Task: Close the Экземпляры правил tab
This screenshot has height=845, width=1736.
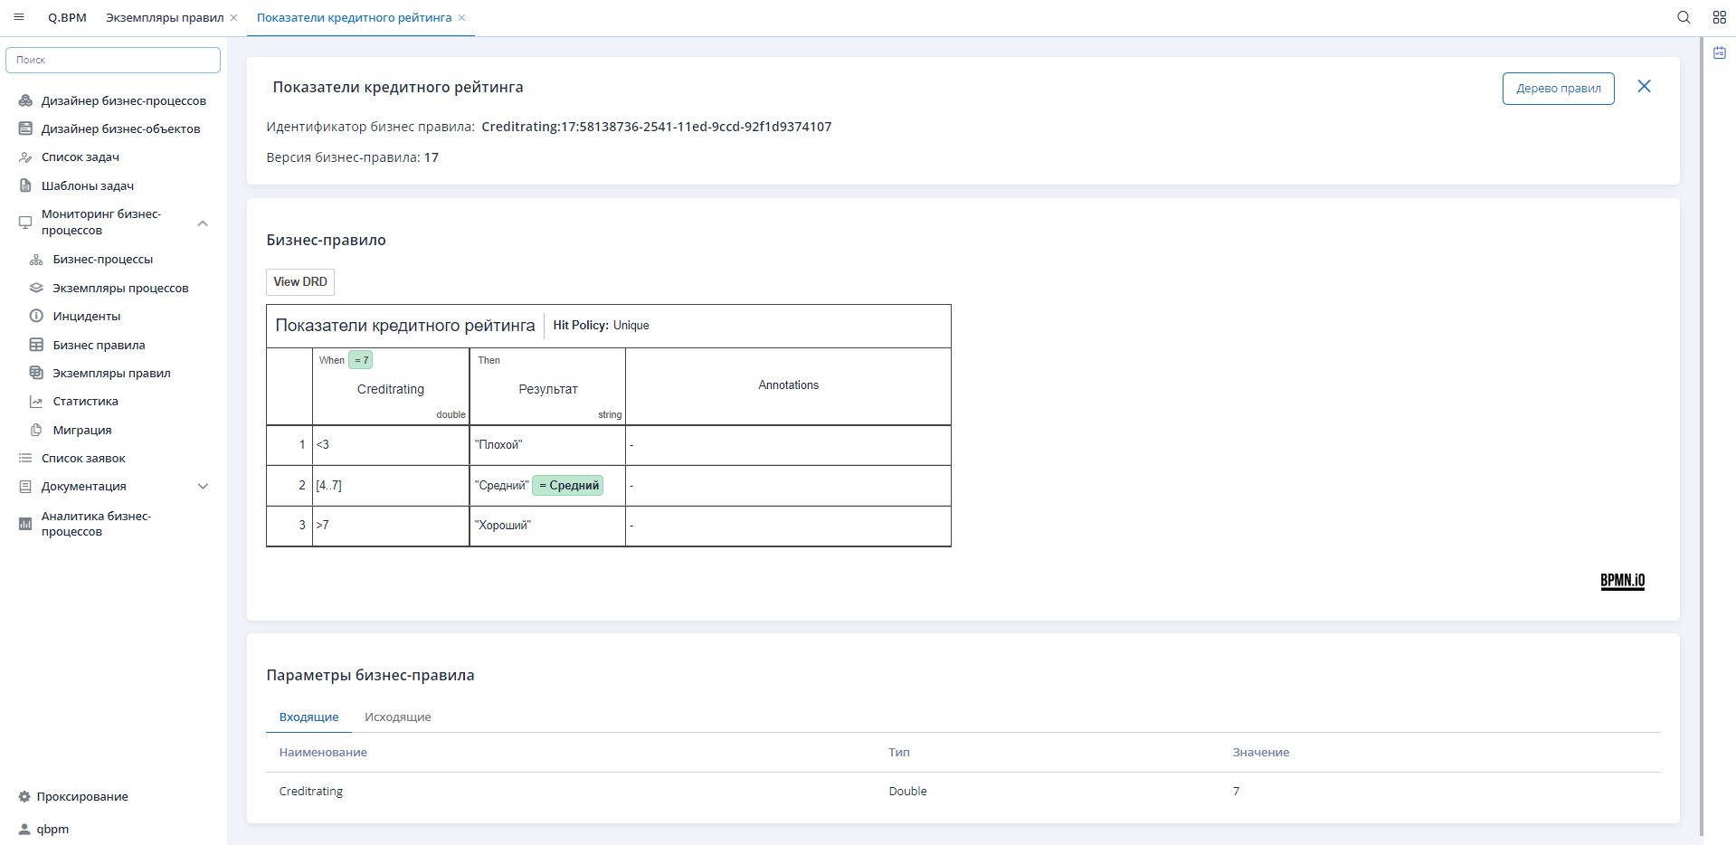Action: [x=233, y=18]
